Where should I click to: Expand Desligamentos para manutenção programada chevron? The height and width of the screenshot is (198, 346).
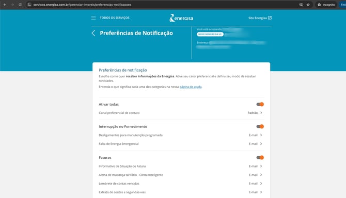[261, 135]
